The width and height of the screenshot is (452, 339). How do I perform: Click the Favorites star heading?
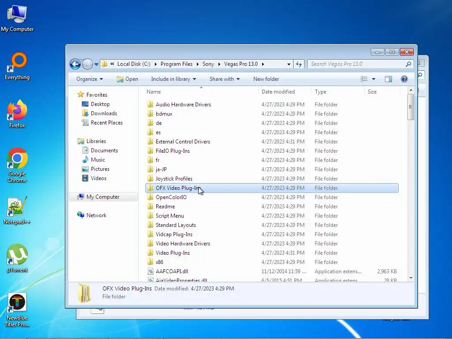point(92,95)
